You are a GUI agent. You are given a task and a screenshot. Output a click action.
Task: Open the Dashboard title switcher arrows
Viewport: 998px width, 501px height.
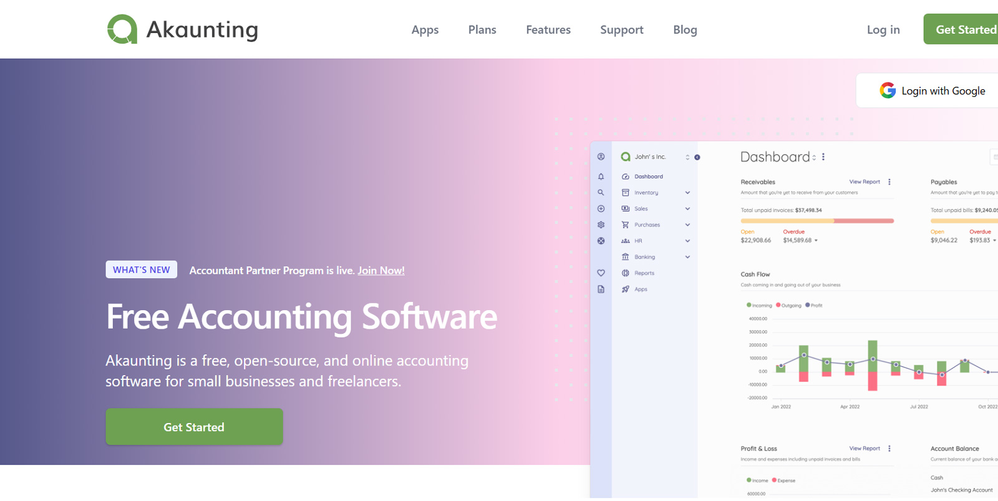(814, 158)
